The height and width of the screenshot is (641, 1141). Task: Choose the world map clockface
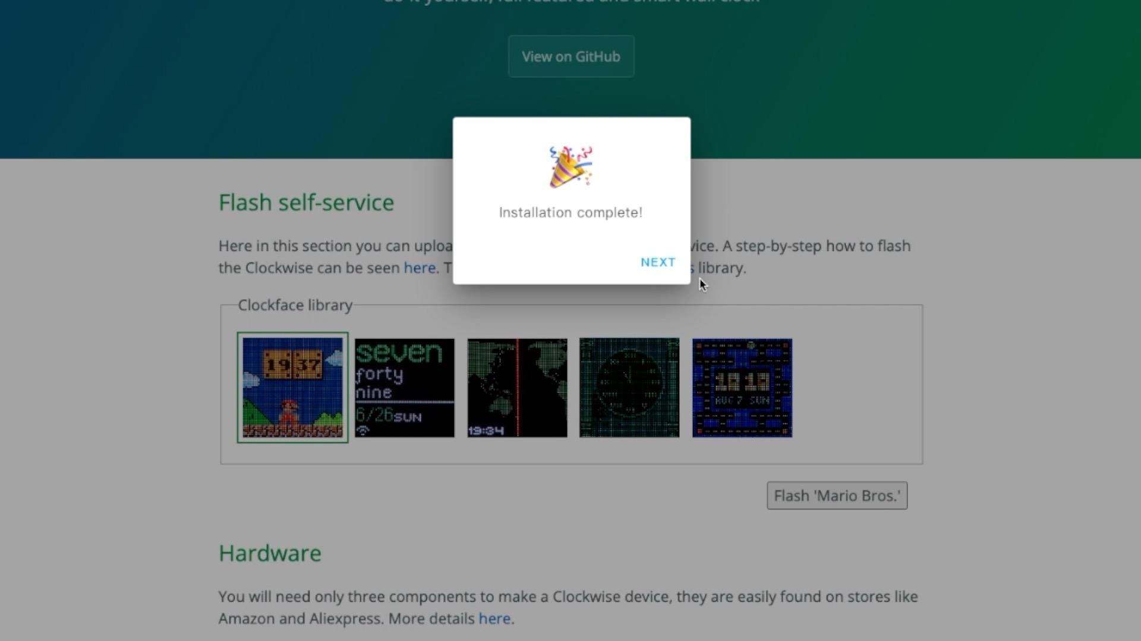pyautogui.click(x=517, y=388)
